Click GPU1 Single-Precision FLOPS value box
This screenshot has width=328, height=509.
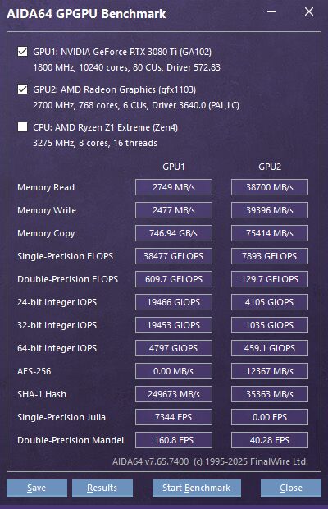pos(174,256)
